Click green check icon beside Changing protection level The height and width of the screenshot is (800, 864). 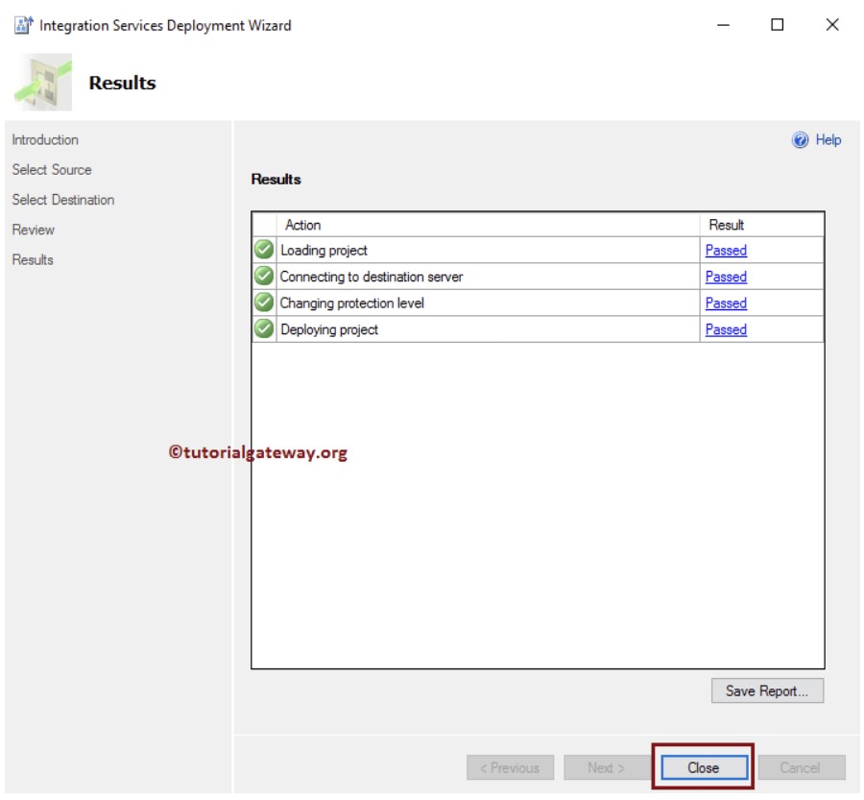(264, 303)
